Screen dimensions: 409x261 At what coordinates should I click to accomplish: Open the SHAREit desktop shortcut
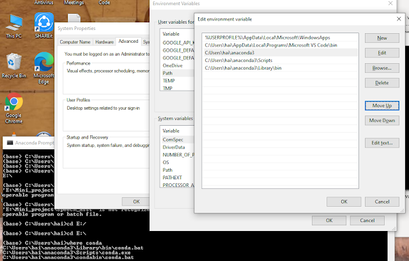44,26
